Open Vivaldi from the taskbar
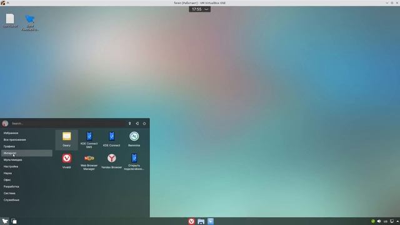The height and width of the screenshot is (225, 400). click(x=191, y=221)
